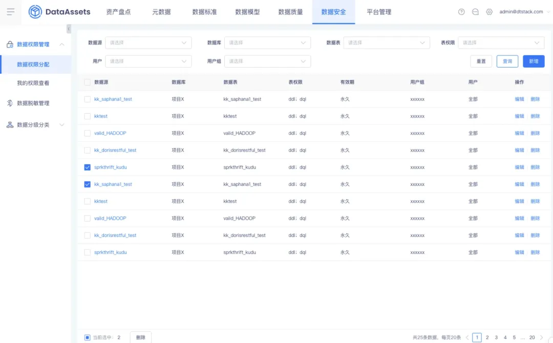Uncheck the selected sprkthrift_kudu row checkbox
The height and width of the screenshot is (343, 553).
(x=87, y=167)
